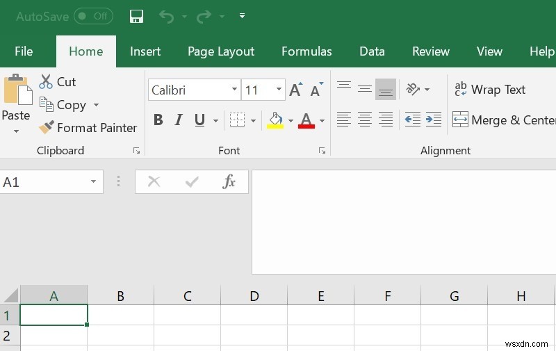This screenshot has height=351, width=556.
Task: Activate the Format Painter brush
Action: (x=88, y=128)
